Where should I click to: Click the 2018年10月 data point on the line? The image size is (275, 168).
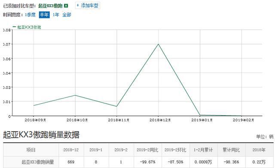pos(75,95)
